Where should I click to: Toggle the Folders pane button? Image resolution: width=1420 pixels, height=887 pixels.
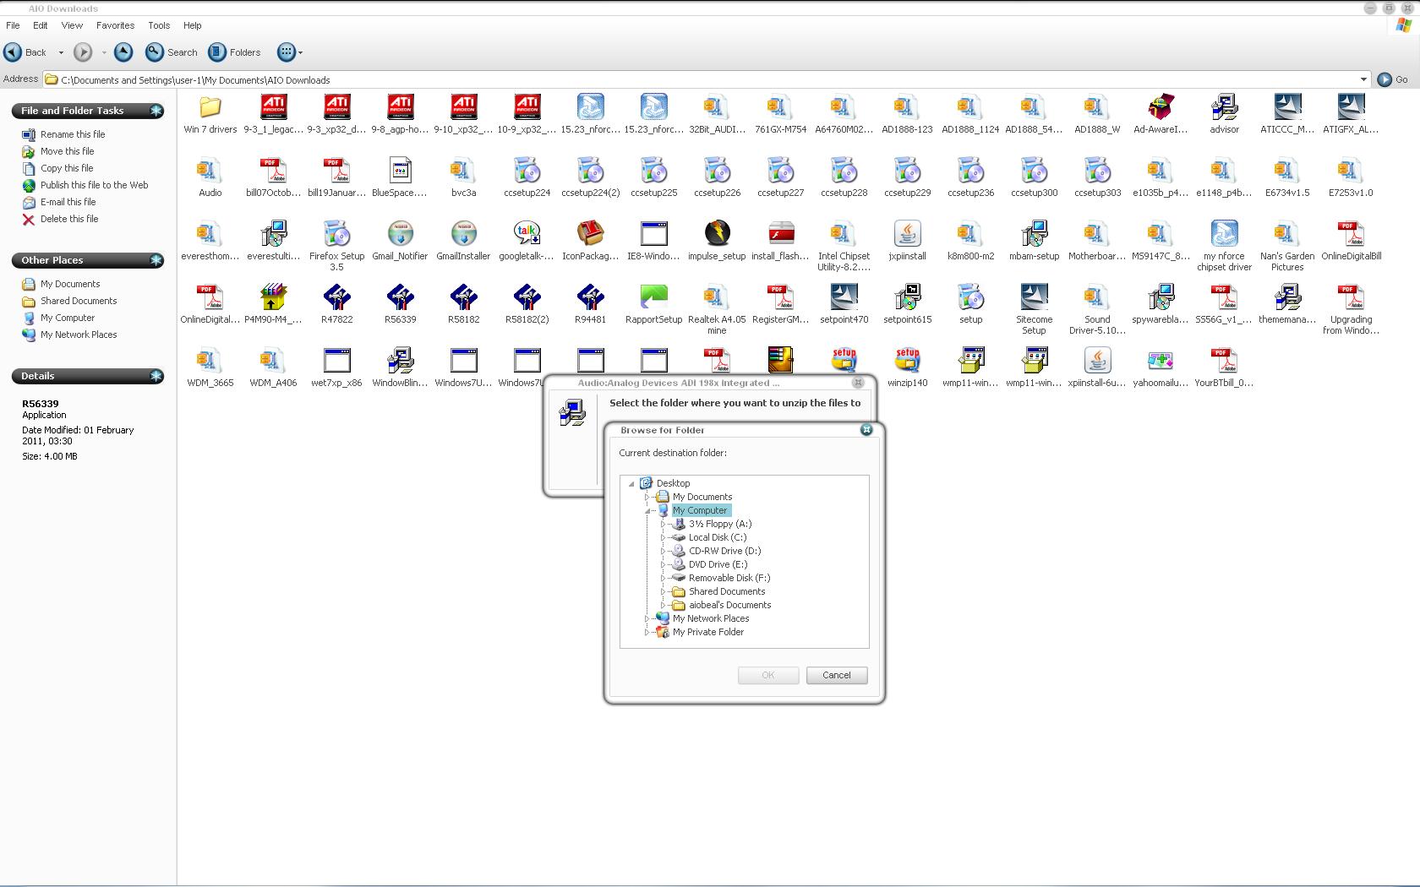[235, 52]
